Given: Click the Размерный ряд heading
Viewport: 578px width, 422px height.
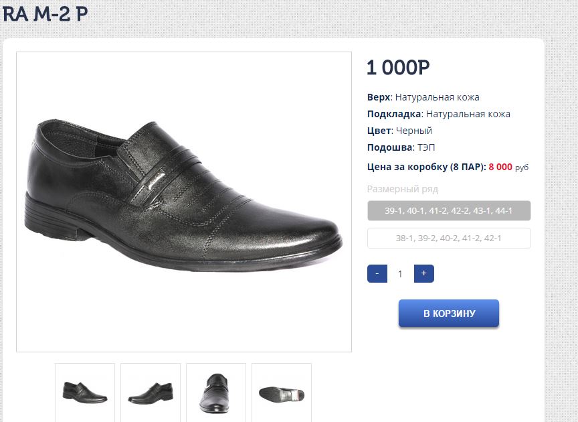Looking at the screenshot, I should [402, 189].
